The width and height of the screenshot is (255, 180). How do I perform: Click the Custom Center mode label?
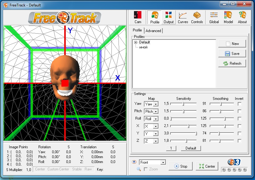tap(58, 169)
